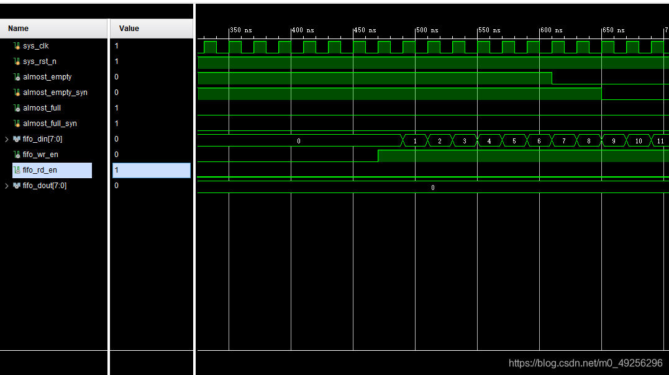Select the almost_empty_syn signal name
Screen dimensions: 669x375
point(55,92)
